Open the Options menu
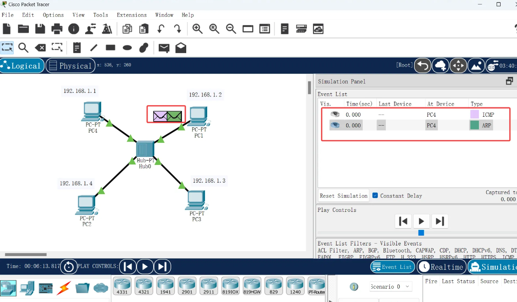This screenshot has width=517, height=302. (x=53, y=15)
